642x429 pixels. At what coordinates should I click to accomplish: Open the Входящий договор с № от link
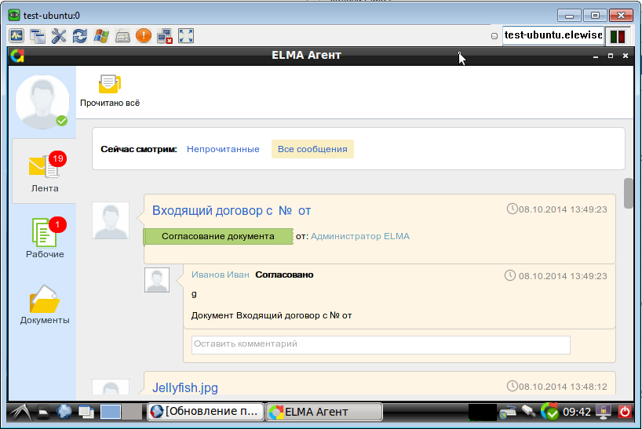[x=232, y=211]
